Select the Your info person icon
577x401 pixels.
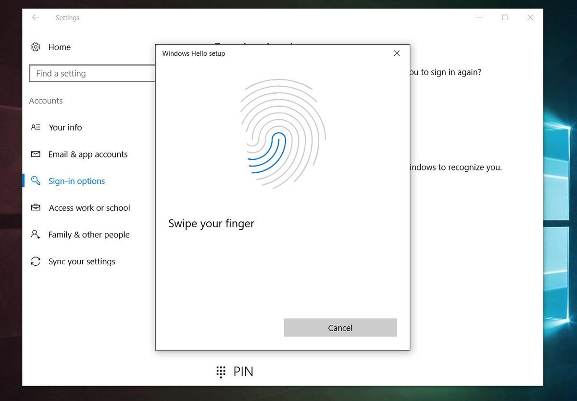(x=35, y=127)
